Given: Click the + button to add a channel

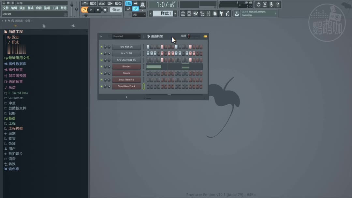Looking at the screenshot, I should pos(126,97).
